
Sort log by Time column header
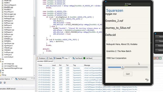tap(40, 65)
